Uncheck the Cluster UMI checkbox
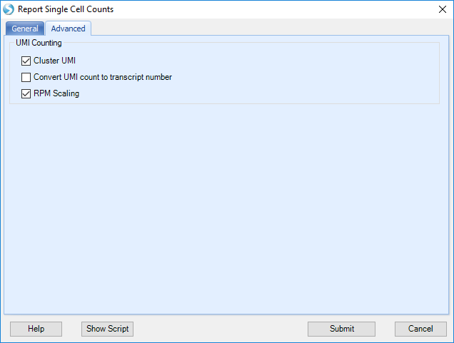Viewport: 454px width, 343px height. coord(26,61)
